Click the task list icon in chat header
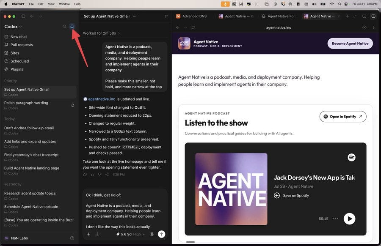 click(x=166, y=16)
